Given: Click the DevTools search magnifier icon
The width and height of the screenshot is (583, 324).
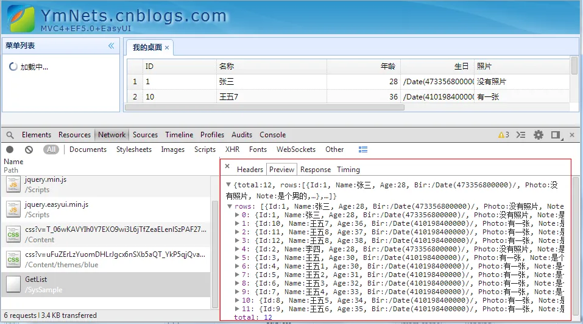Looking at the screenshot, I should pos(10,135).
